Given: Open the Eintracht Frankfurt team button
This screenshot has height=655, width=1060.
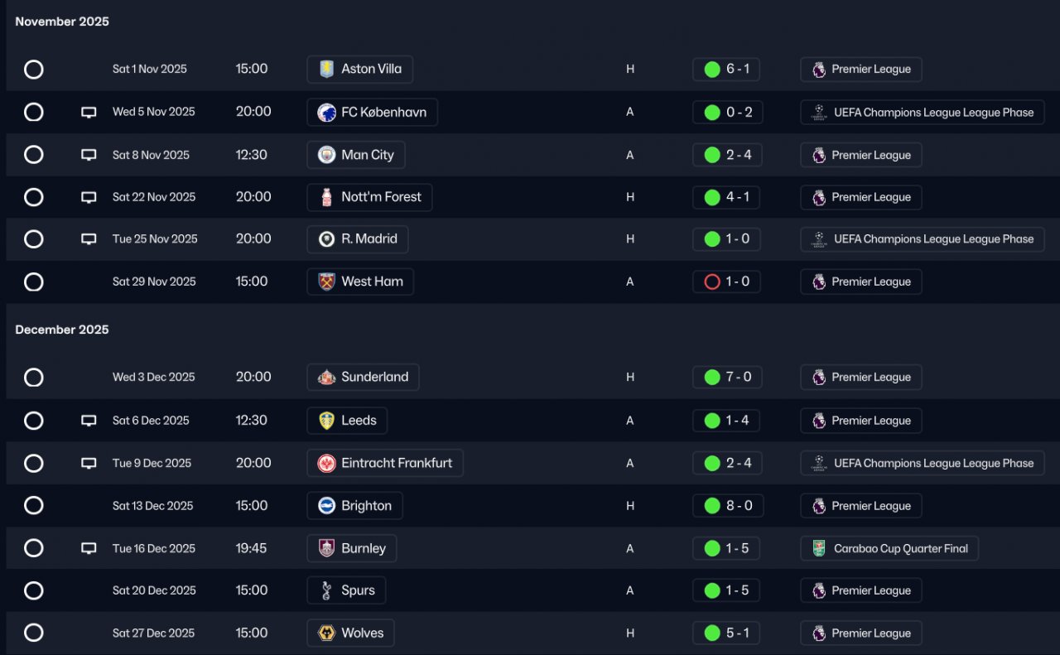Looking at the screenshot, I should (385, 463).
